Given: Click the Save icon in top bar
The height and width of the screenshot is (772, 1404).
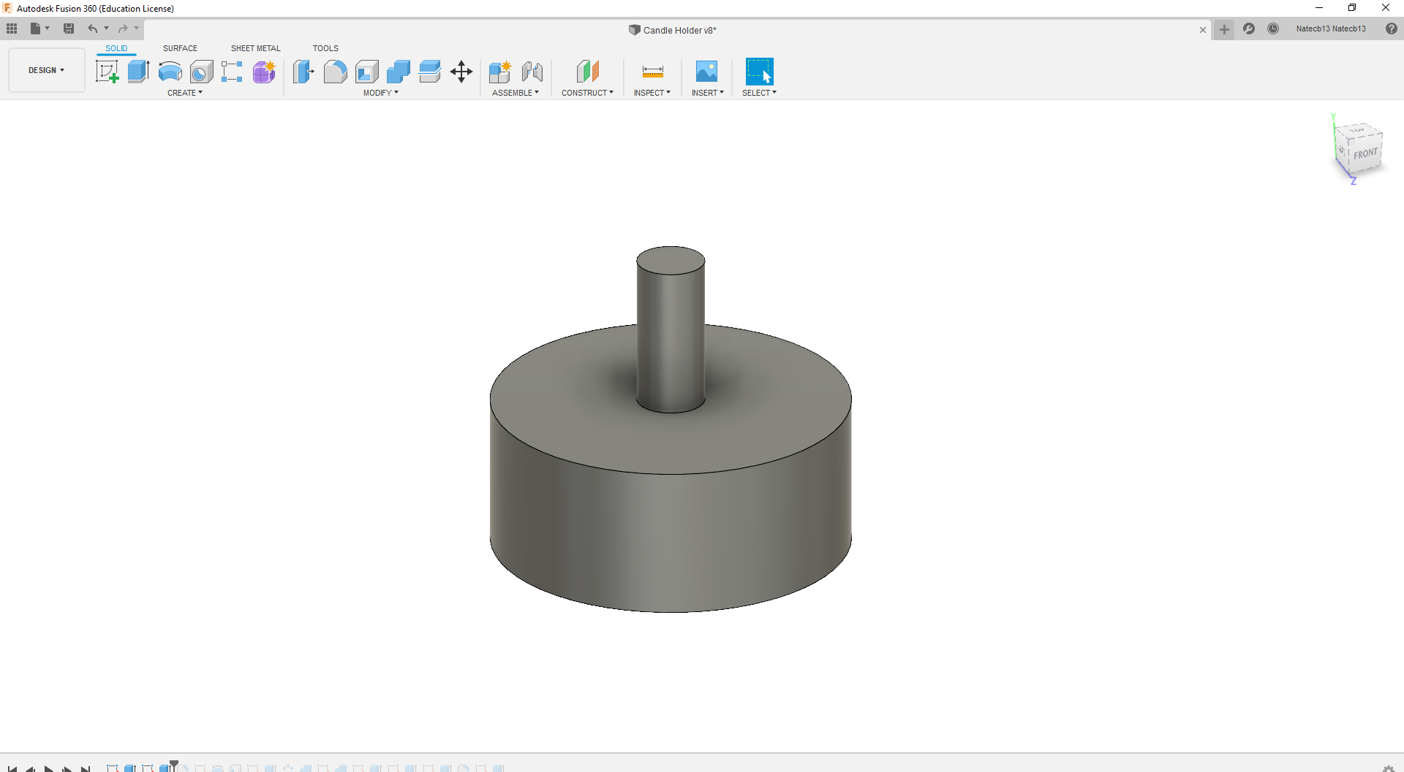Looking at the screenshot, I should click(69, 28).
